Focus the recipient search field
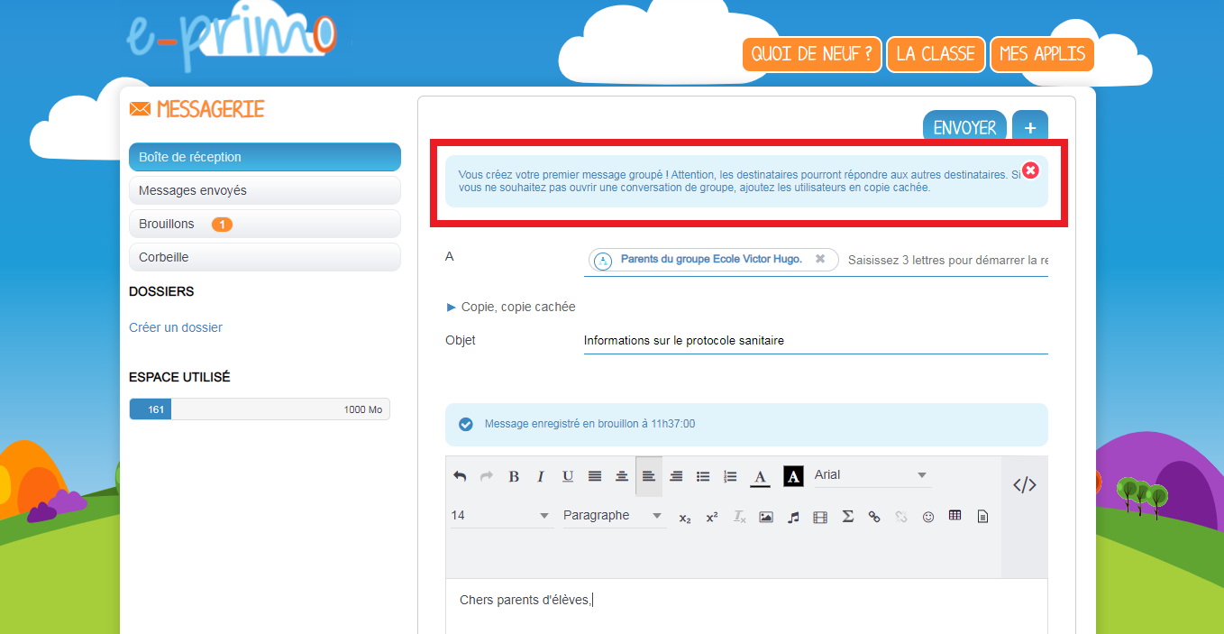 pyautogui.click(x=947, y=260)
